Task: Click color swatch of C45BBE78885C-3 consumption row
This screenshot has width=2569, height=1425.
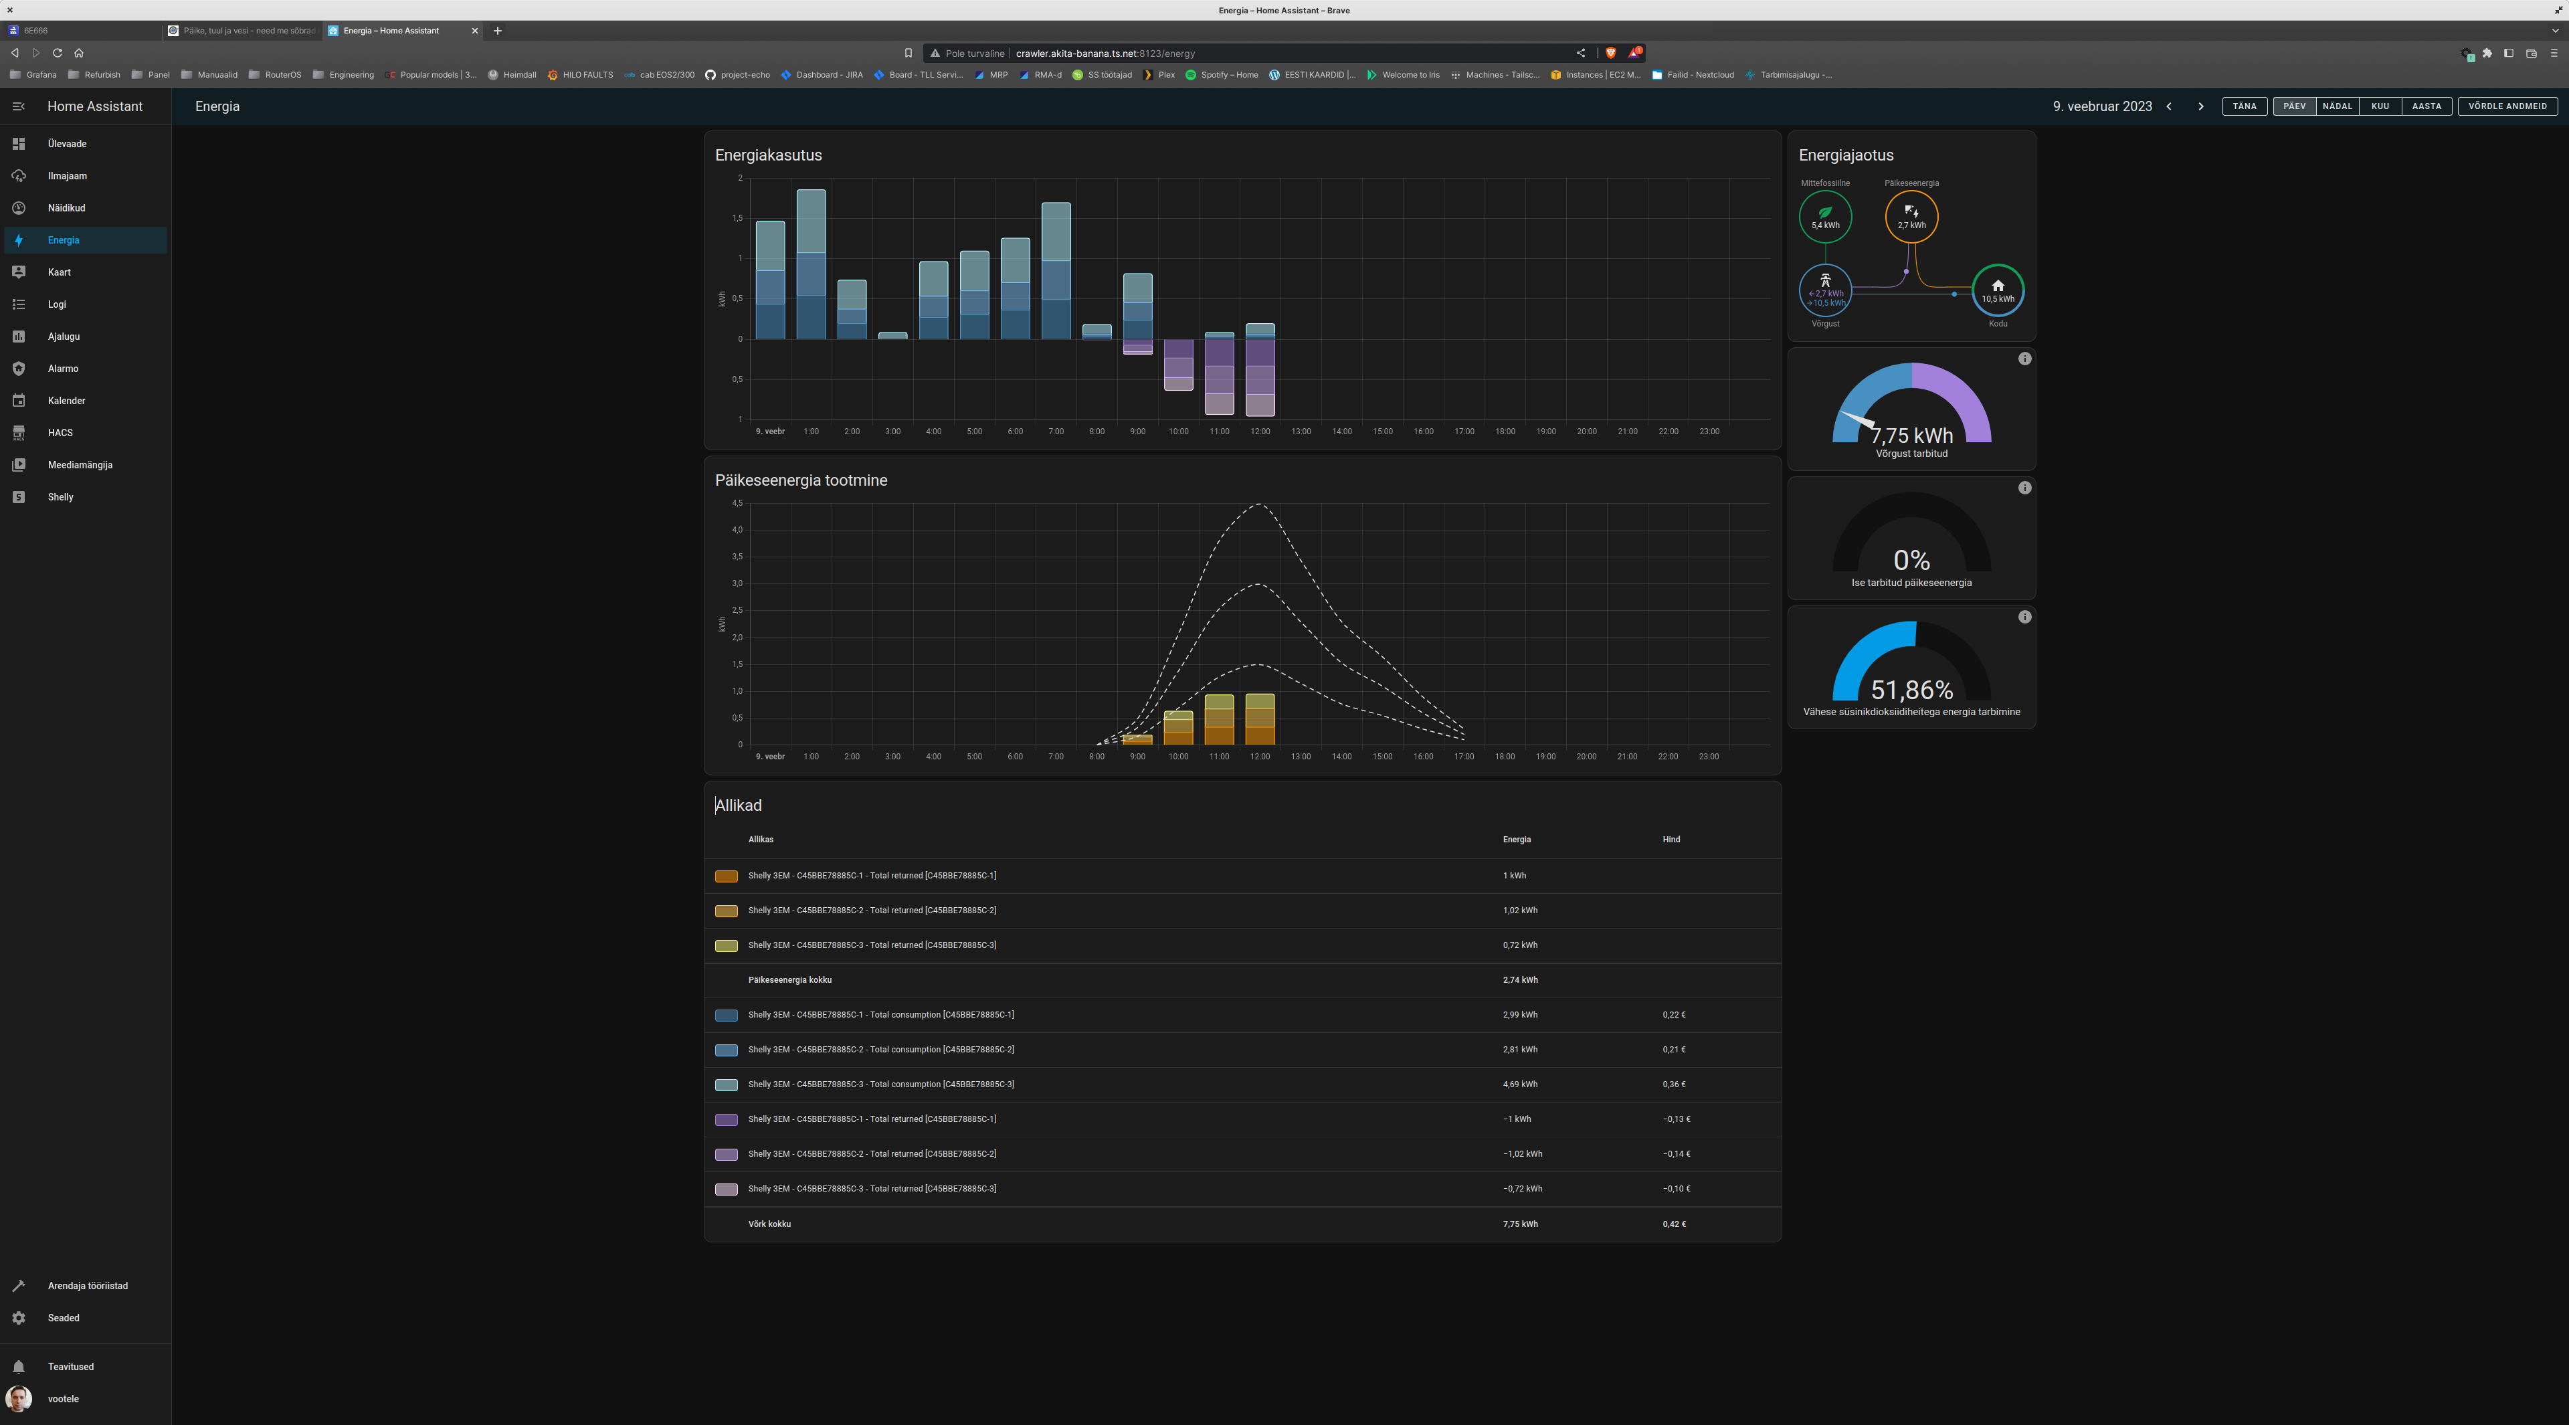Action: click(726, 1085)
